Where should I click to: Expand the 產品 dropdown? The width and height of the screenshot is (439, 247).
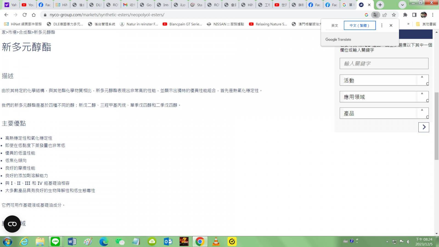384,113
